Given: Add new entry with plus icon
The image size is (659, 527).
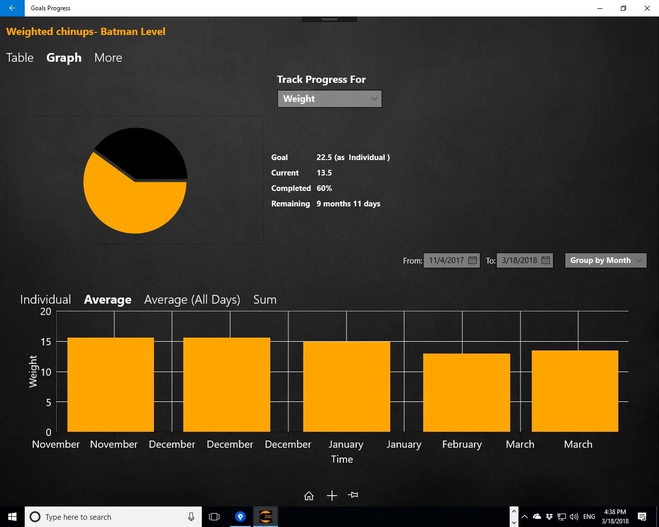Looking at the screenshot, I should pyautogui.click(x=332, y=496).
